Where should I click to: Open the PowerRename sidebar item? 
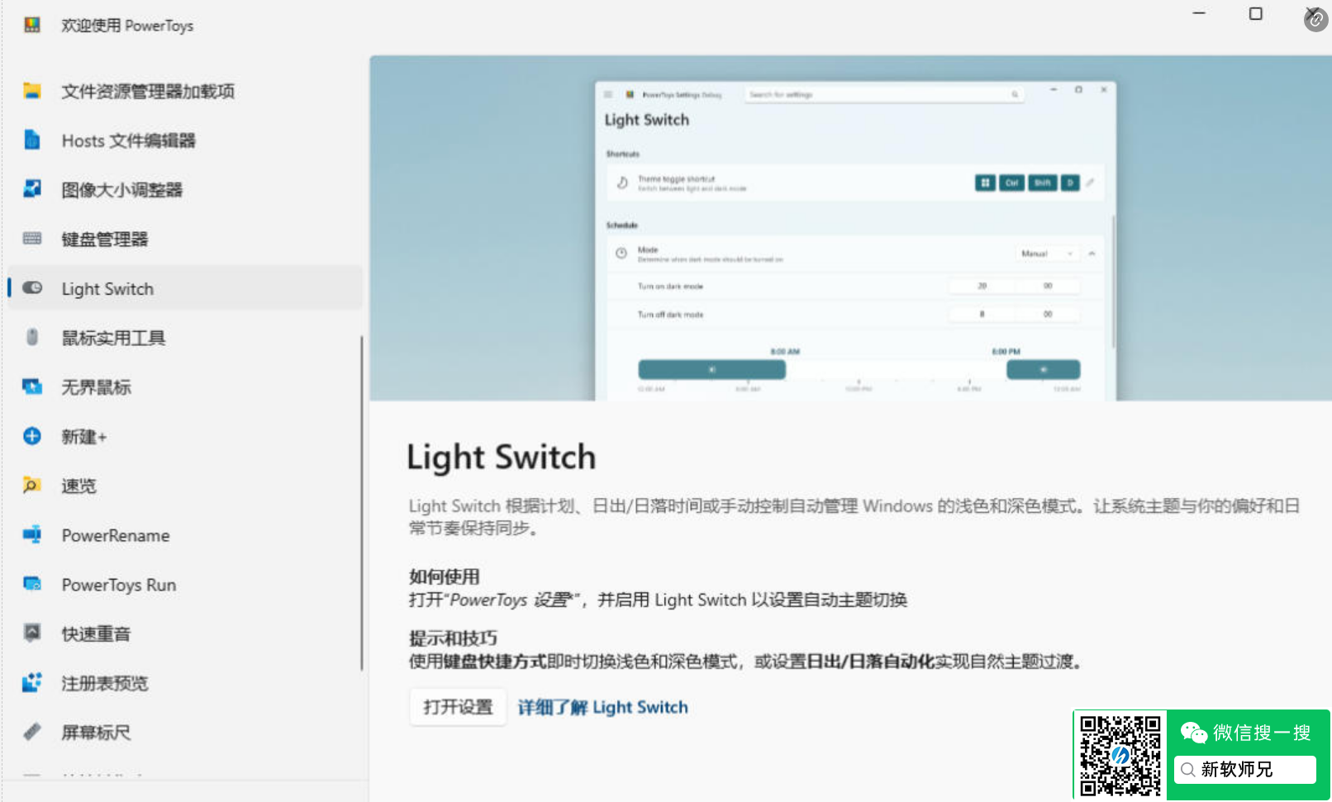(116, 535)
